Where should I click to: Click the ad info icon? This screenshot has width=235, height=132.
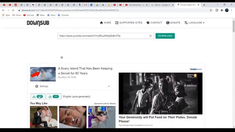[62, 58]
